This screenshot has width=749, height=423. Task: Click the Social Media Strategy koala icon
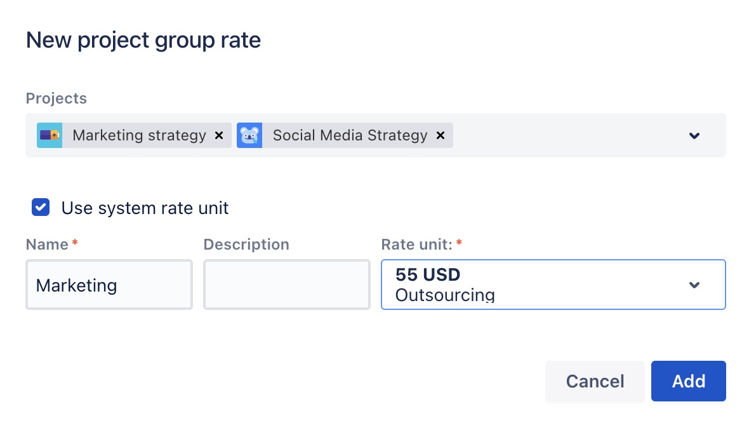249,135
